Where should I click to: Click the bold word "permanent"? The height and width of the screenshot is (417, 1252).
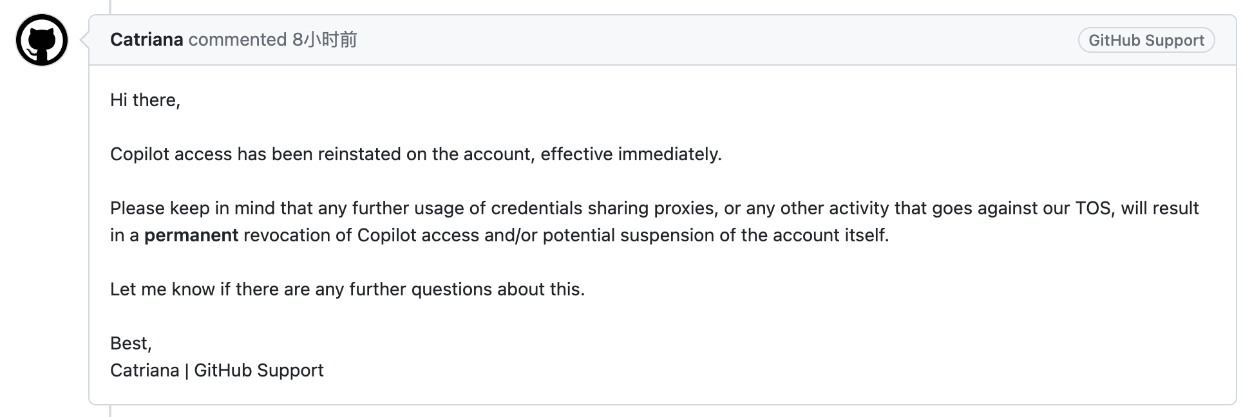tap(191, 236)
